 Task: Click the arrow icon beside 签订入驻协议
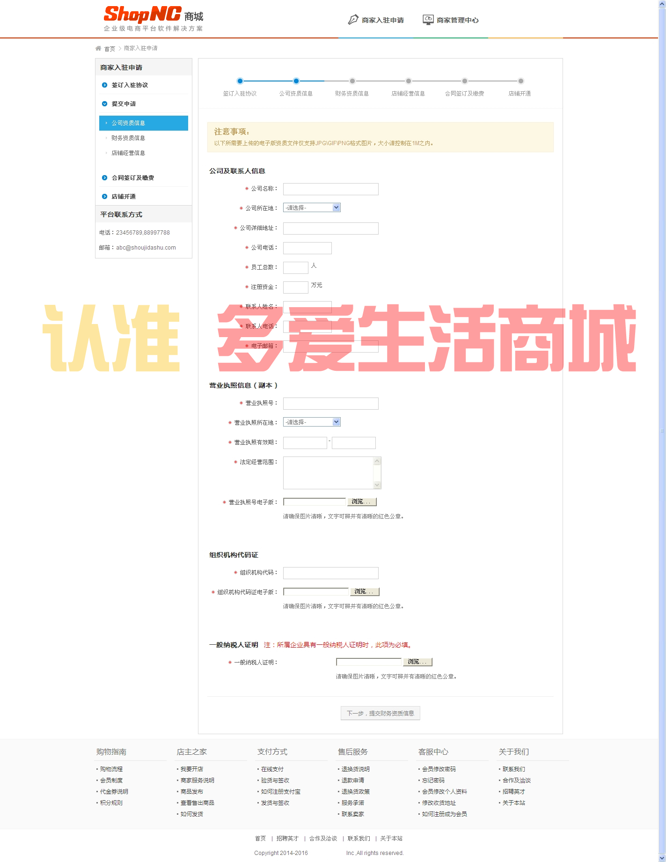click(x=104, y=85)
